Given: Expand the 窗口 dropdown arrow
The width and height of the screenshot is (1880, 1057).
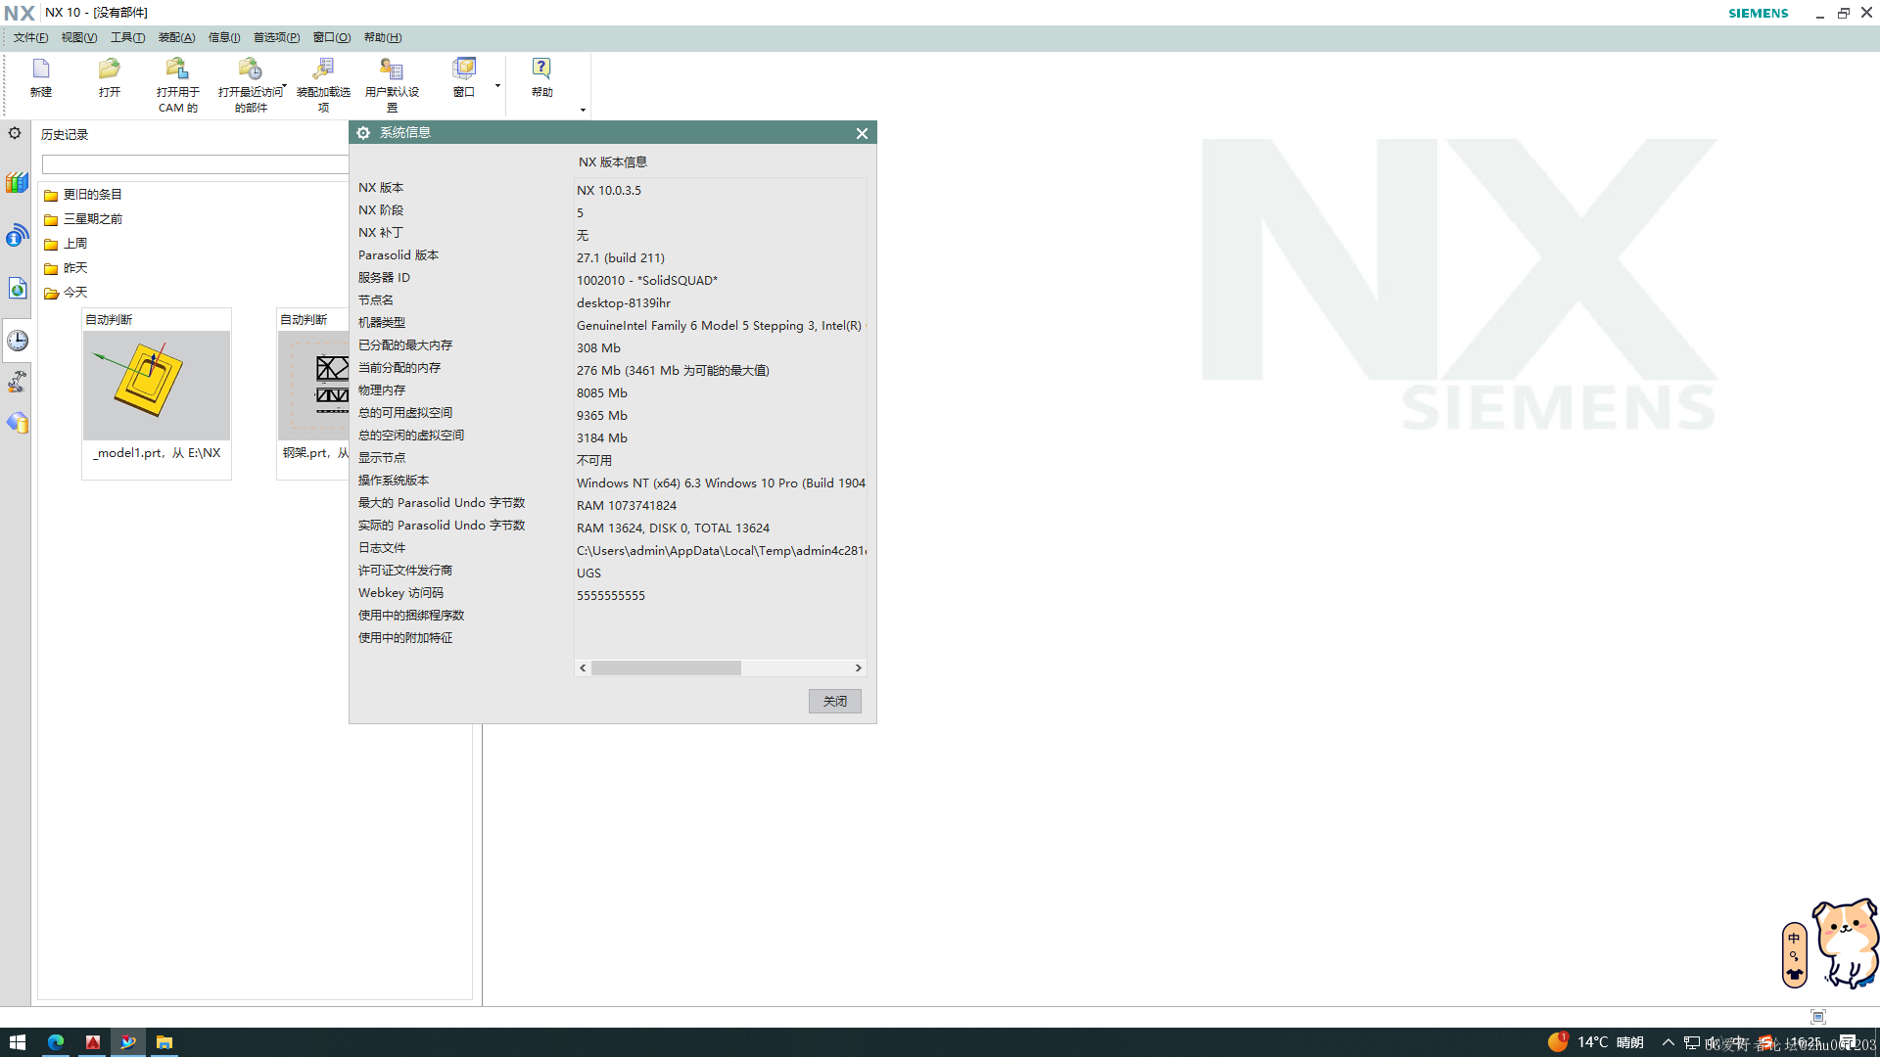Looking at the screenshot, I should [497, 86].
